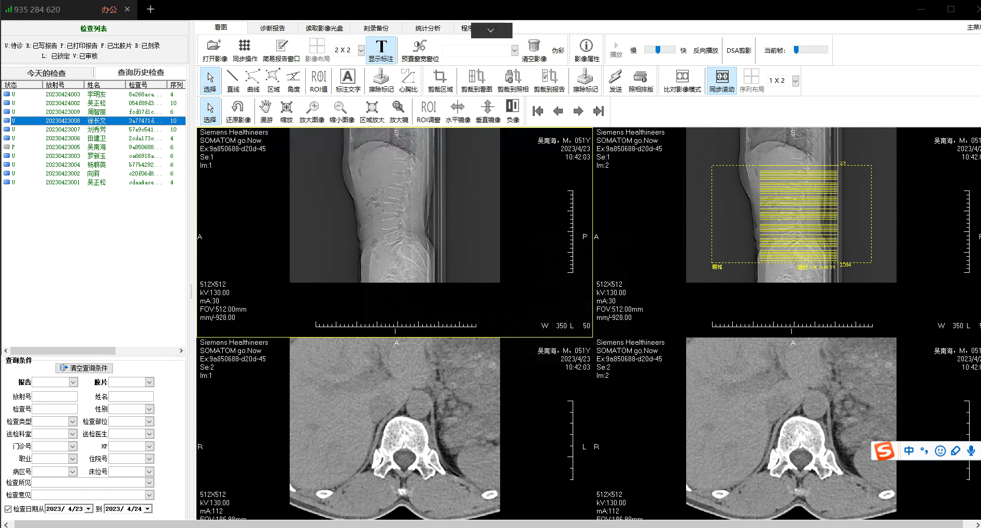This screenshot has width=981, height=528.
Task: Click the 清空查询条件 button
Action: pos(84,368)
